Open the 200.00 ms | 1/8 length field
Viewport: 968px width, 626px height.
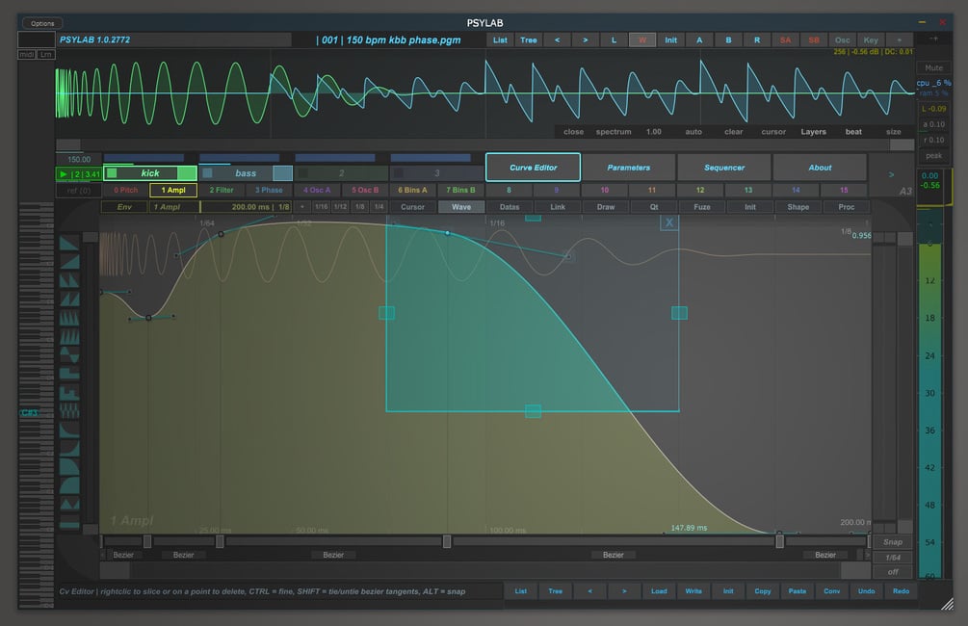click(x=247, y=207)
